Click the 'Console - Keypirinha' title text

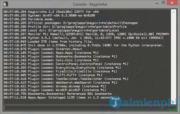coord(90,4)
